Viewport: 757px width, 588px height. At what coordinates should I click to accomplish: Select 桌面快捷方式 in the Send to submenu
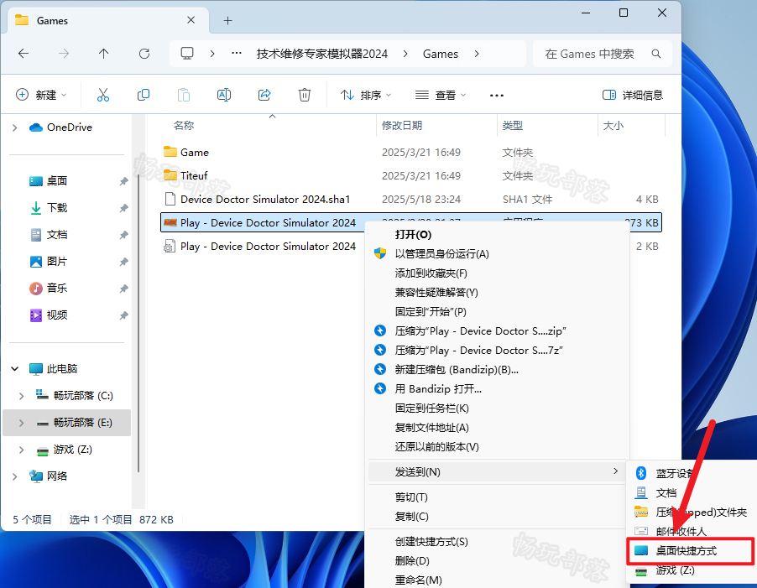pyautogui.click(x=691, y=551)
